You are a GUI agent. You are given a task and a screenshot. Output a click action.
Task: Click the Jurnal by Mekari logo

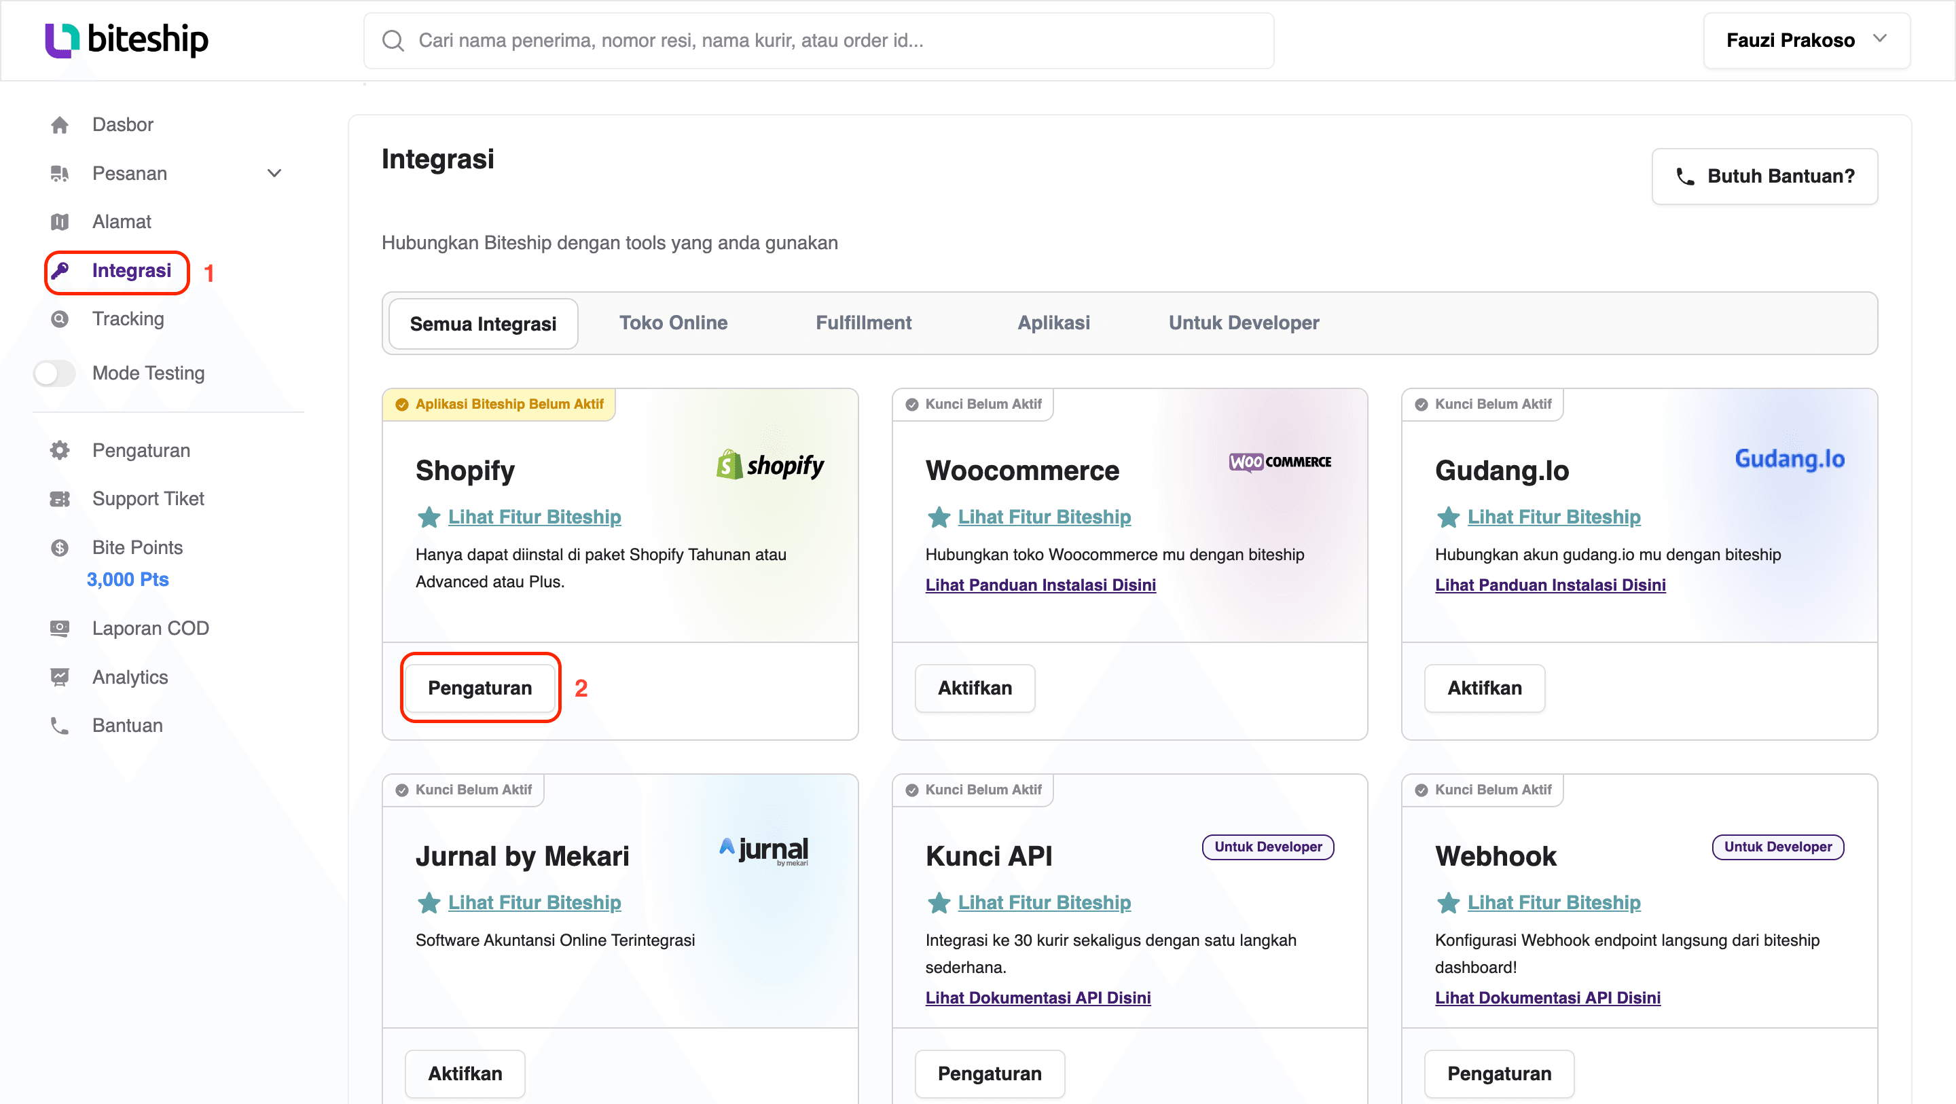tap(764, 850)
